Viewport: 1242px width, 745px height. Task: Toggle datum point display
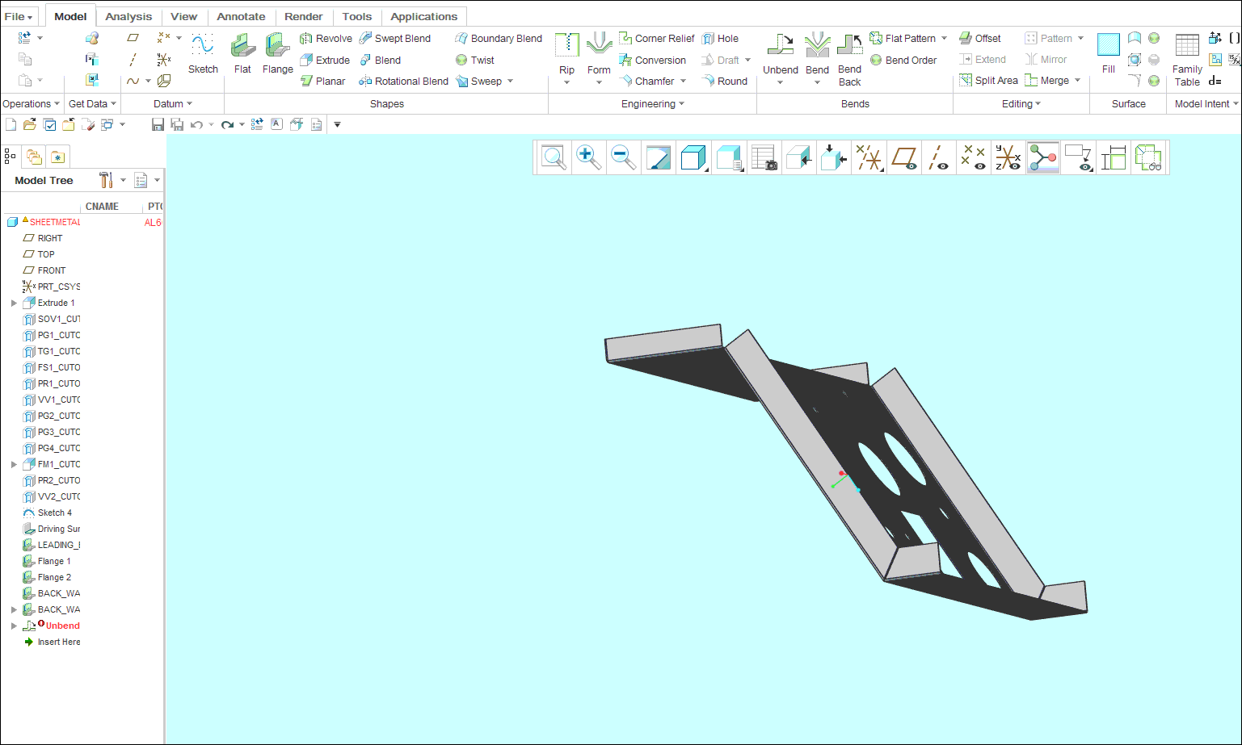point(973,157)
